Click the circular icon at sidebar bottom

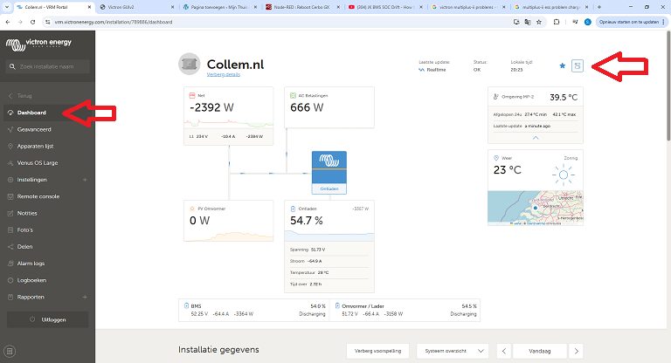pyautogui.click(x=10, y=352)
